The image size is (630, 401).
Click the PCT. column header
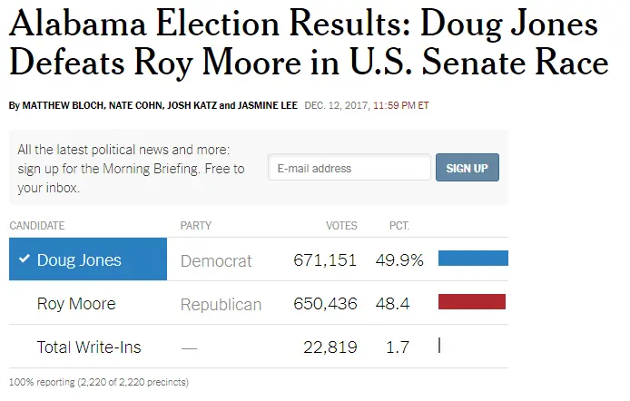pos(399,226)
